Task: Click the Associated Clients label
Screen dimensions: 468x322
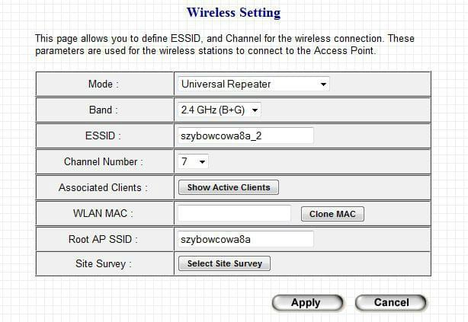Action: (x=103, y=187)
